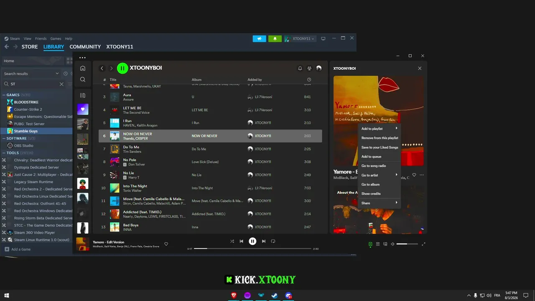Open the Search results dropdown in Steam library
535x301 pixels.
point(31,74)
